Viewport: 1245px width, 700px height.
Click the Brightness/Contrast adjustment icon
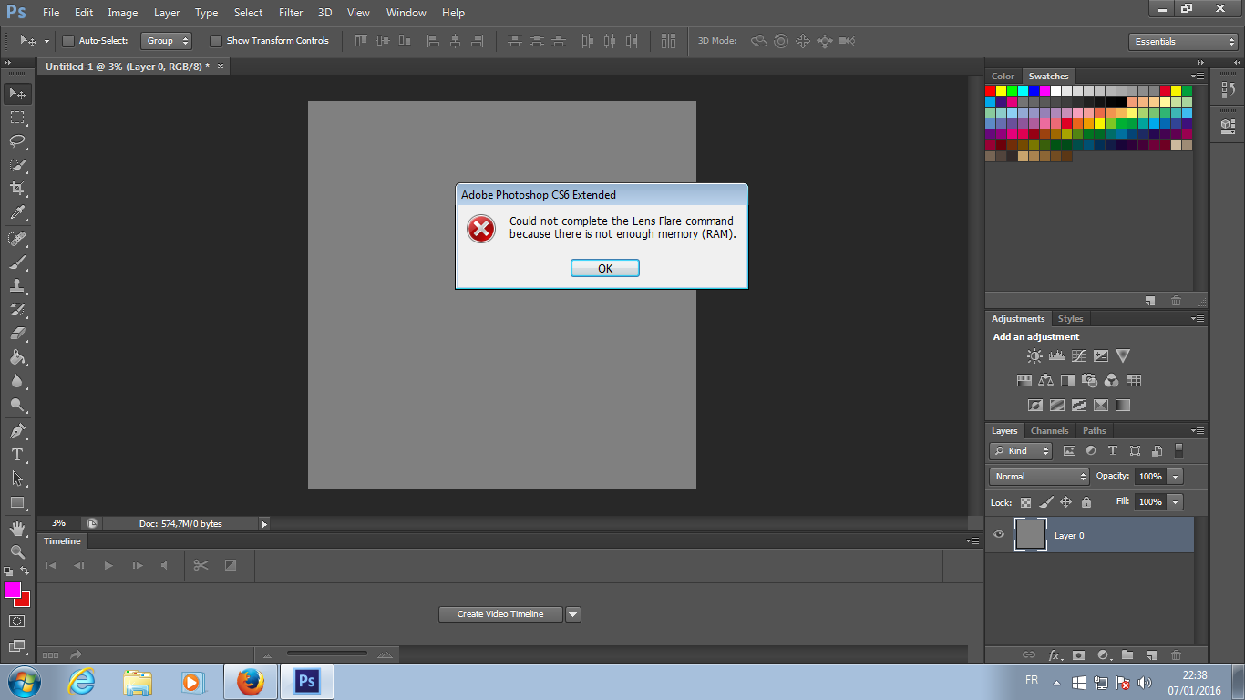[1034, 356]
